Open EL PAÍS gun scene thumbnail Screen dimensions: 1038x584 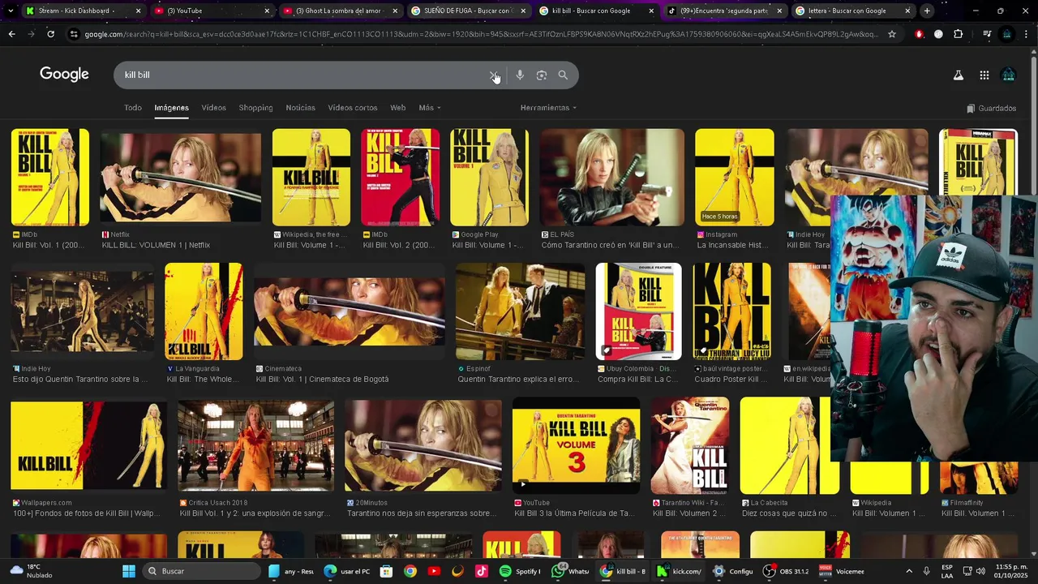click(x=612, y=177)
